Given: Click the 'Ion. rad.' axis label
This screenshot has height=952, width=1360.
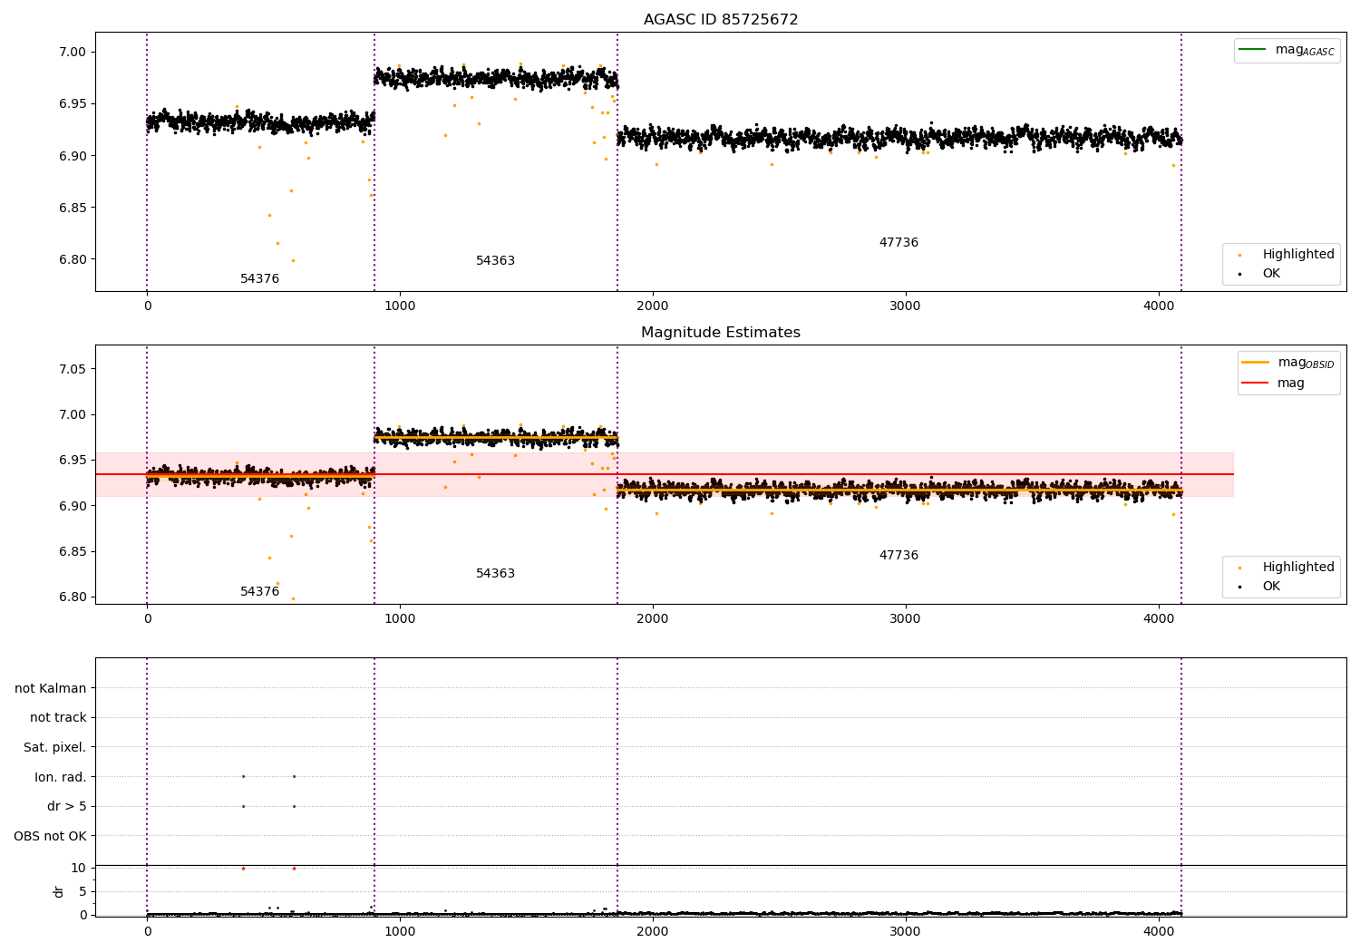Looking at the screenshot, I should [x=61, y=778].
